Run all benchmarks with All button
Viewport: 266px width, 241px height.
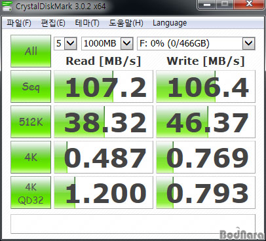pyautogui.click(x=31, y=51)
